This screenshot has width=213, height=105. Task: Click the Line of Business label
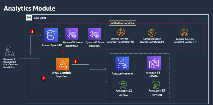click(x=11, y=64)
